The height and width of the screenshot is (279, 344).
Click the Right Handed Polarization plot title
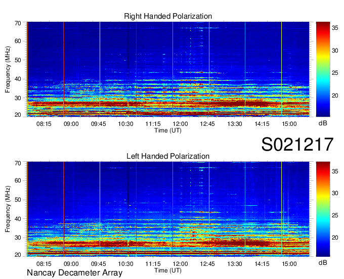[x=168, y=16]
